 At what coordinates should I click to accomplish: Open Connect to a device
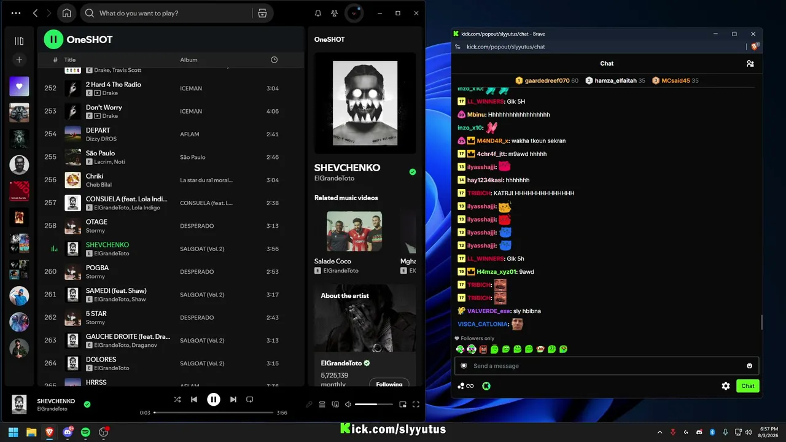click(x=335, y=405)
